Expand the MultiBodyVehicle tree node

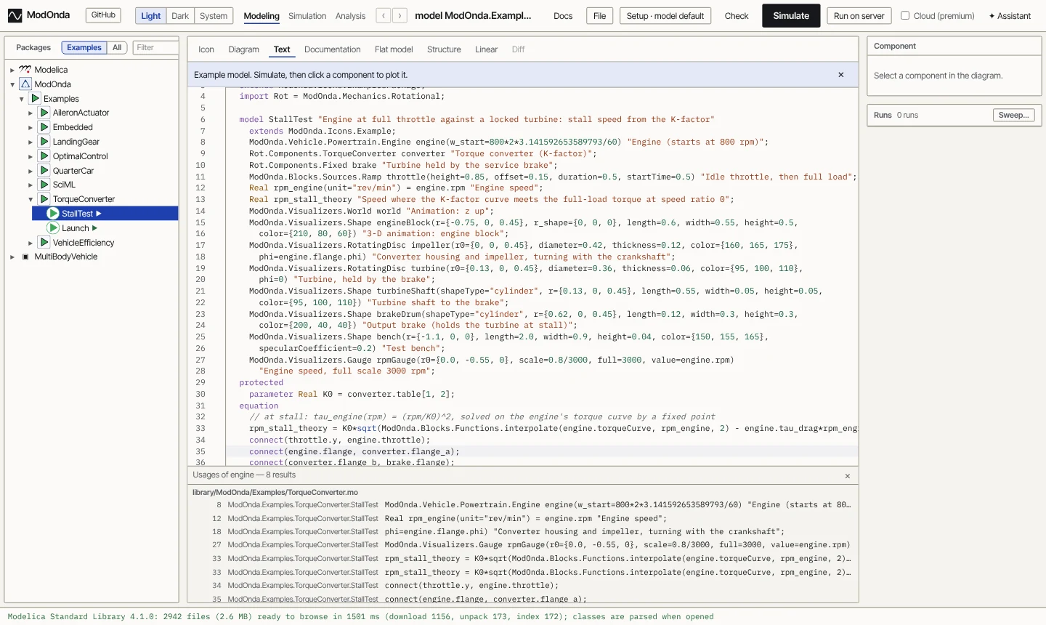tap(12, 257)
